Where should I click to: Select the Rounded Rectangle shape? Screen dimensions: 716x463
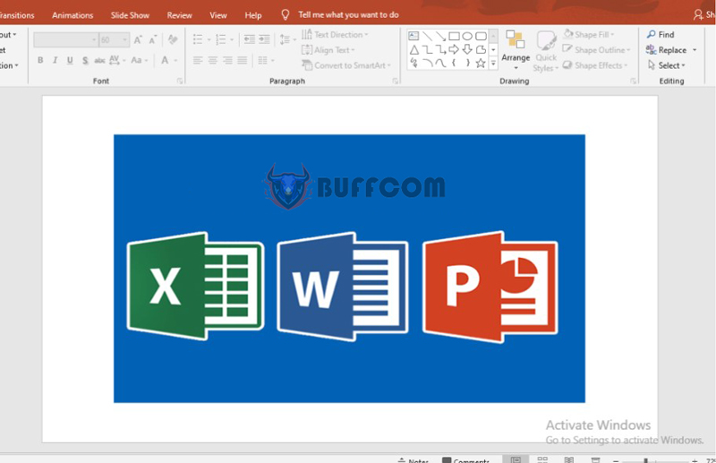point(481,36)
